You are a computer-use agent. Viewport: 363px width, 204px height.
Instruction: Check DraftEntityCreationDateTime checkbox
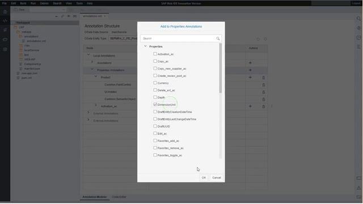point(155,112)
